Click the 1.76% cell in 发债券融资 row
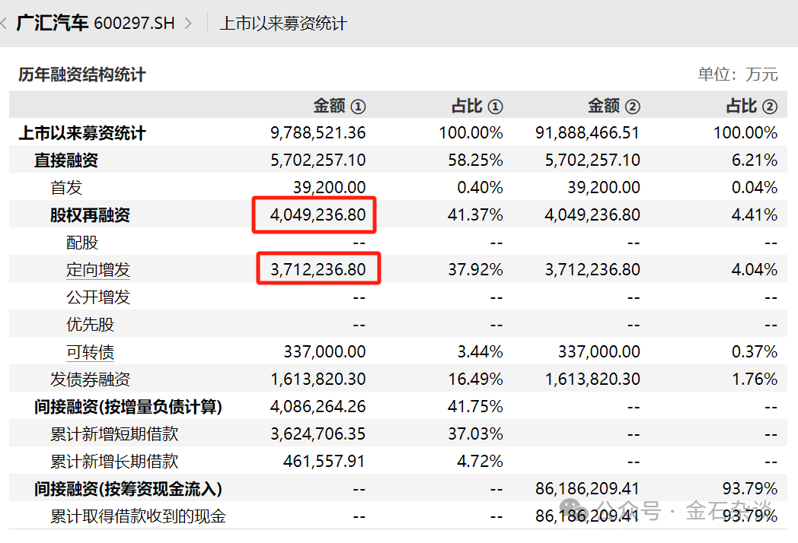This screenshot has height=543, width=798. [755, 379]
